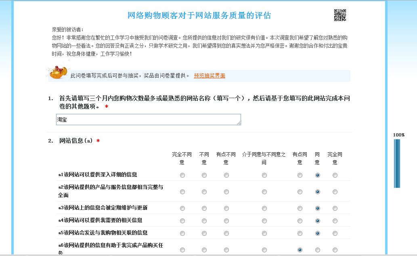Select 介于同意与不同意之间 for a3 row

point(264,208)
